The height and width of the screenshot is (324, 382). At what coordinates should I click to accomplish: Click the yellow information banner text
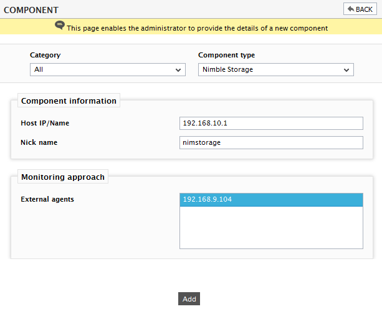point(198,28)
